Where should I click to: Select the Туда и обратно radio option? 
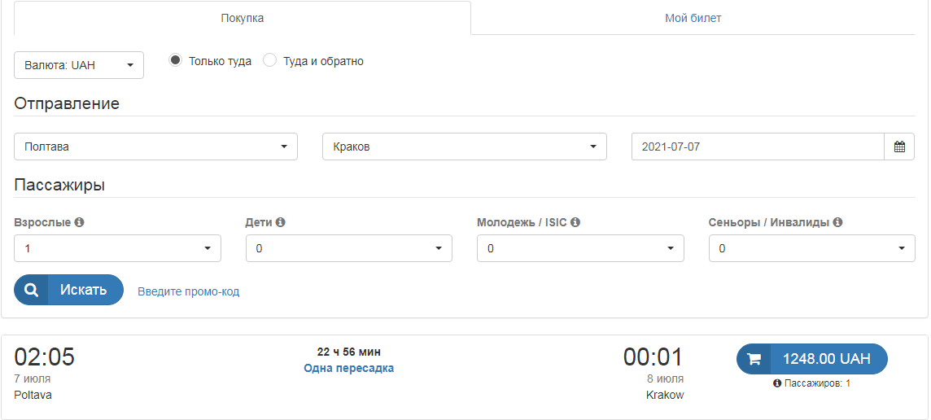[x=270, y=60]
